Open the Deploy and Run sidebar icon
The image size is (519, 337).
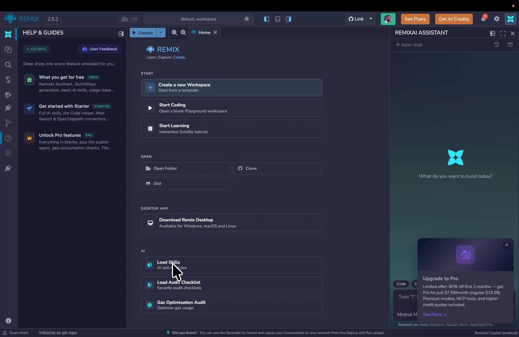coord(8,95)
